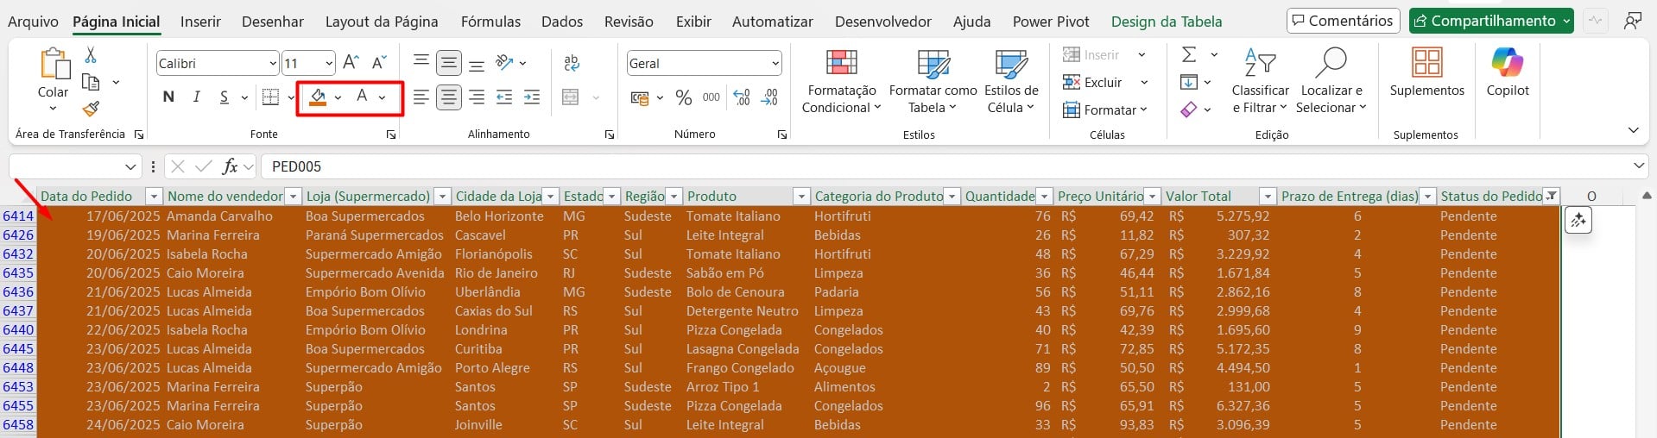Click the Increase Font Size icon
Screen dimensions: 1657x438
pos(350,63)
